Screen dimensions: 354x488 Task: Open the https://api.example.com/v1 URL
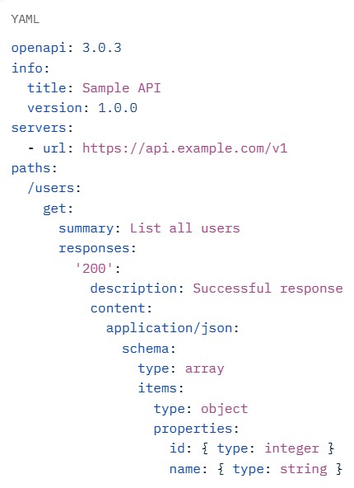coord(185,148)
